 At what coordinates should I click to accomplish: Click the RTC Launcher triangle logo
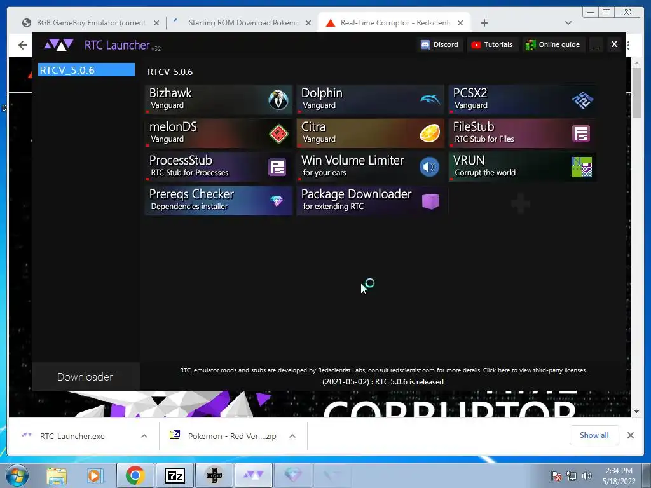point(59,44)
